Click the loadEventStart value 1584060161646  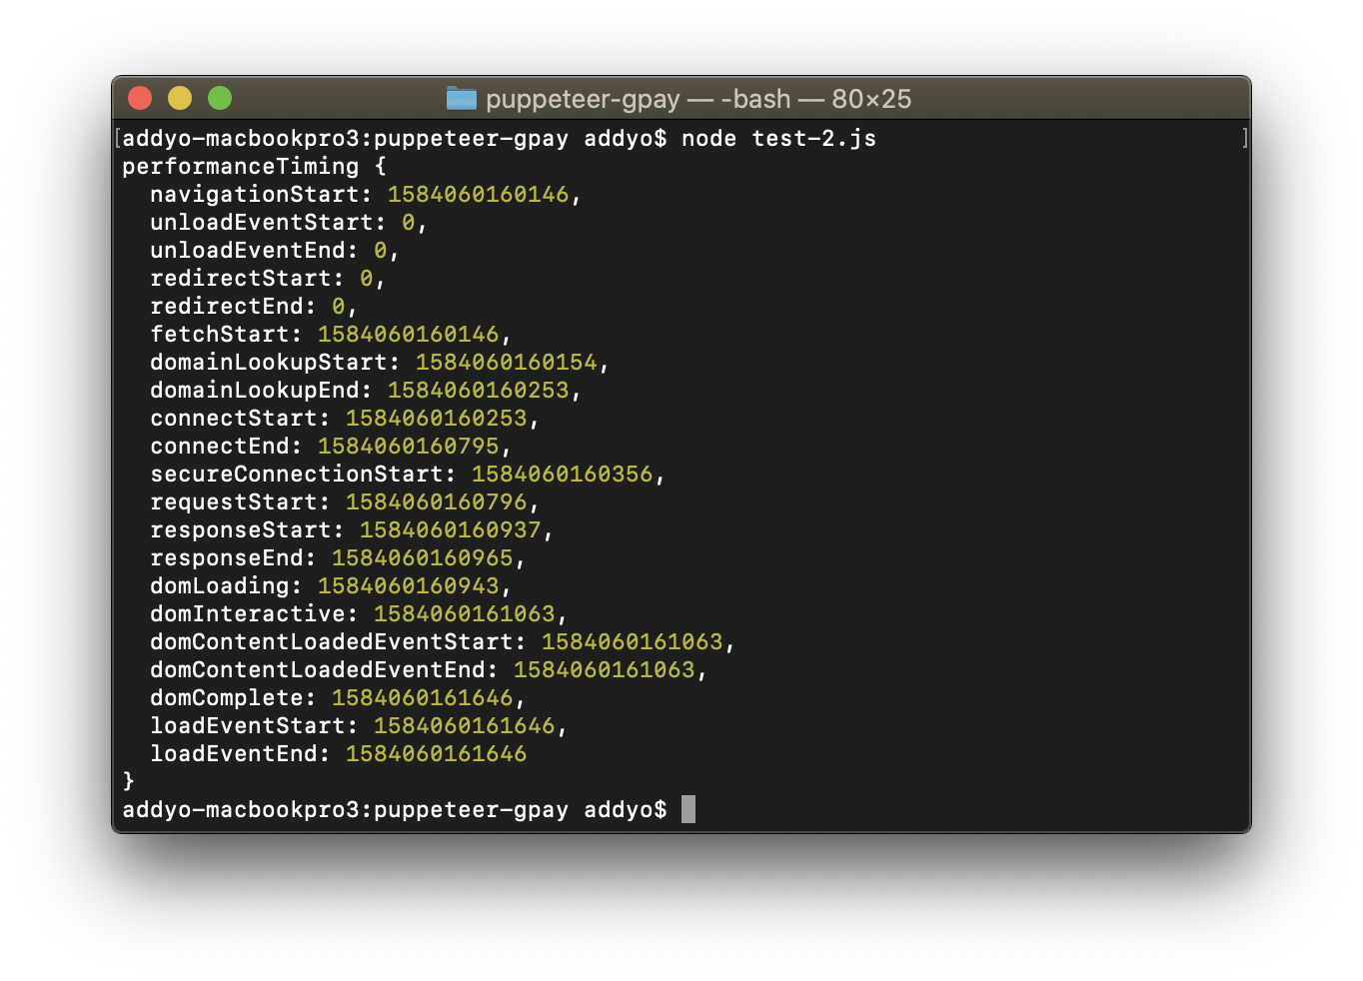coord(464,726)
